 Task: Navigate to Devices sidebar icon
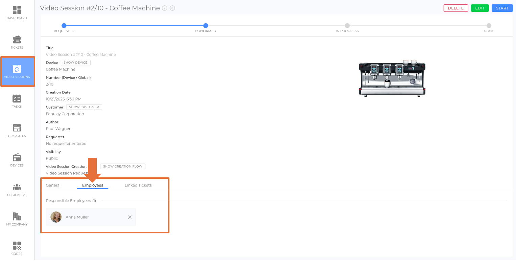pyautogui.click(x=17, y=160)
